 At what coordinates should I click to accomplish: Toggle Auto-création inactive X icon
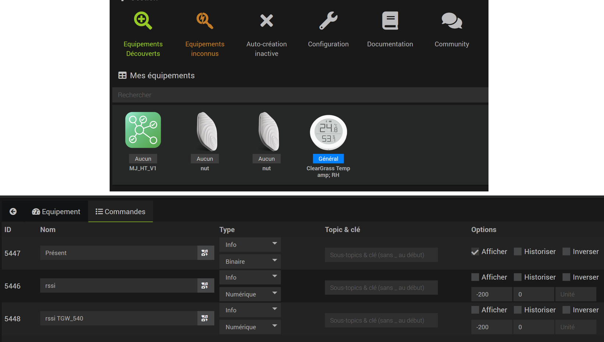(266, 21)
